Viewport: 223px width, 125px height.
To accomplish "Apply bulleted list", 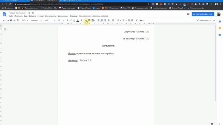I will (123, 20).
